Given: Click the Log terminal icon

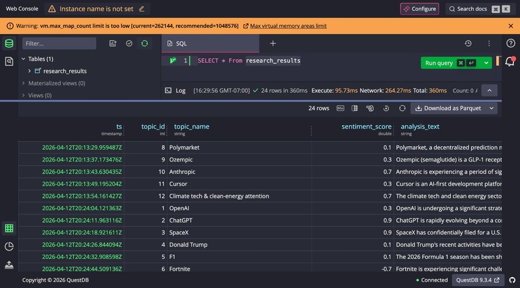Looking at the screenshot, I should [x=168, y=90].
